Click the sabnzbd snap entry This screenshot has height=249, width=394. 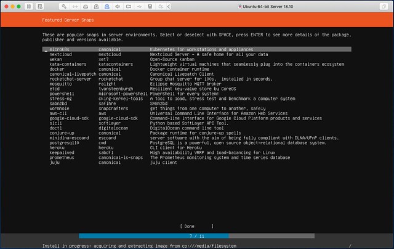pos(197,104)
